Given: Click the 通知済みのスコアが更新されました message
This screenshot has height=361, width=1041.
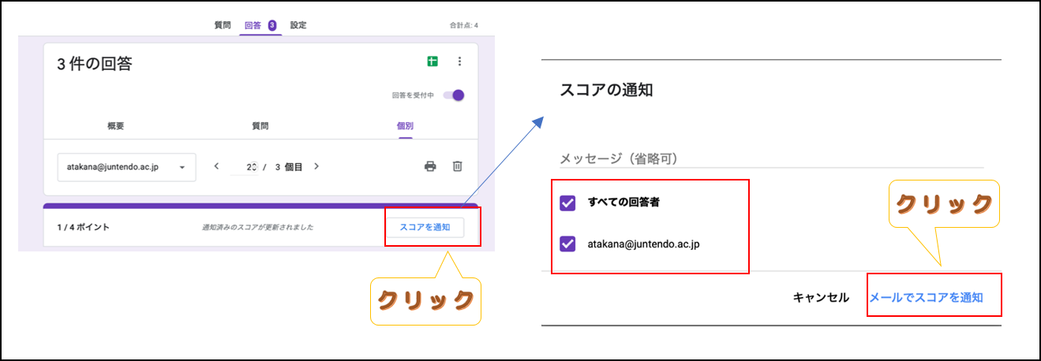Looking at the screenshot, I should point(258,227).
